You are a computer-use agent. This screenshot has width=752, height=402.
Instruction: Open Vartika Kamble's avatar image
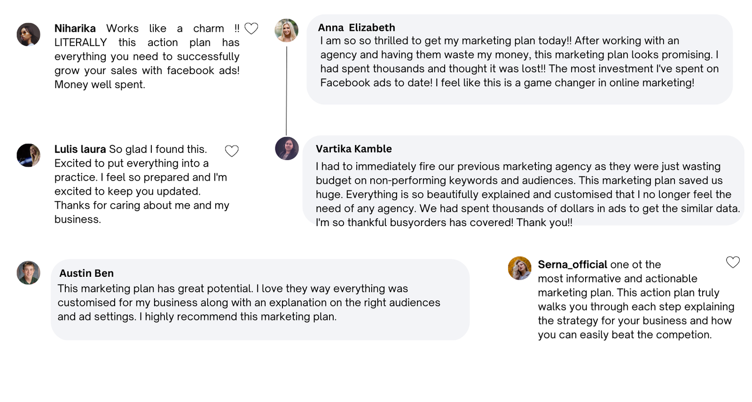(287, 148)
